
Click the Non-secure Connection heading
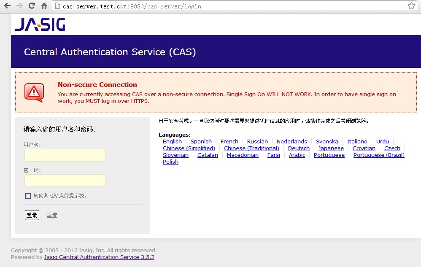pyautogui.click(x=97, y=84)
